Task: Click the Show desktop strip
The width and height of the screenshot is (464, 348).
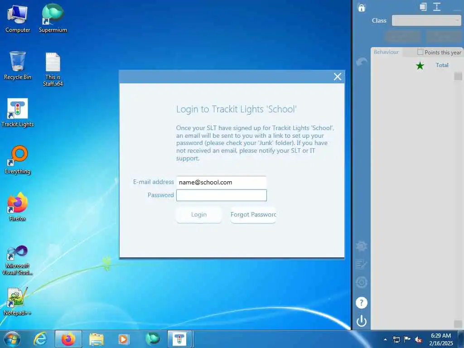Action: [x=461, y=339]
